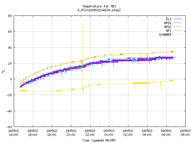Viewport: 191px width, 143px height.
Task: Click the x-axis tick label 180503 02:00
Action: (128, 133)
